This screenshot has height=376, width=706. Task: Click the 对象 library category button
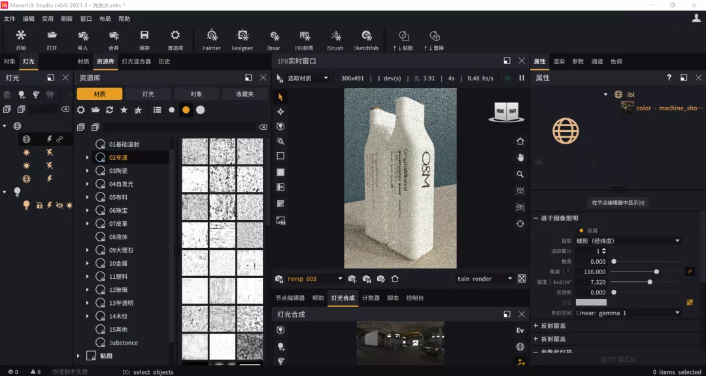click(x=196, y=94)
